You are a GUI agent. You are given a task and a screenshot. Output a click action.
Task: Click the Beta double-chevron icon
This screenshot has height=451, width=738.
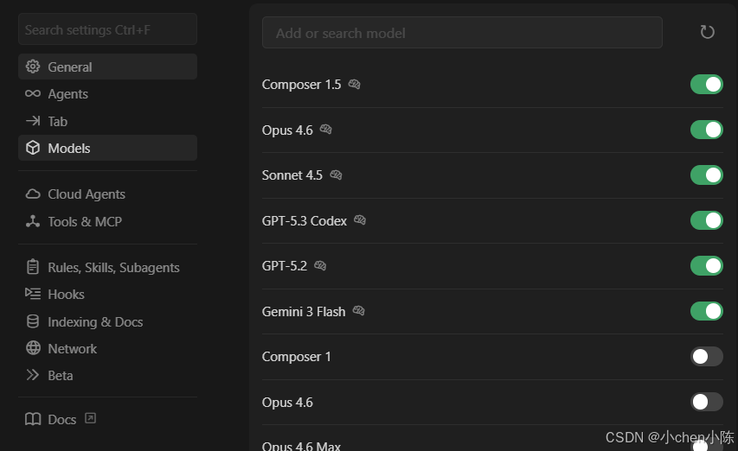tap(33, 375)
